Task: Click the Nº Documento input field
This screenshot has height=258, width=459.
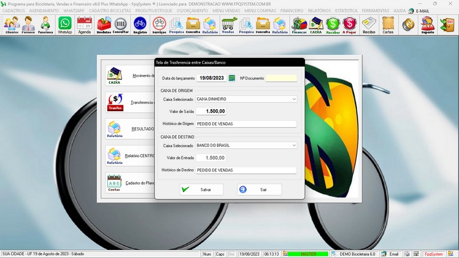Action: [x=281, y=78]
